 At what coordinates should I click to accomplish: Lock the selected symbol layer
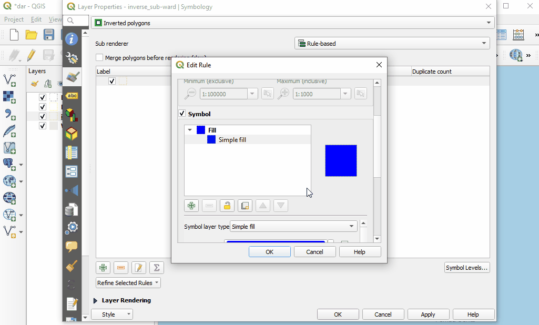click(x=227, y=206)
